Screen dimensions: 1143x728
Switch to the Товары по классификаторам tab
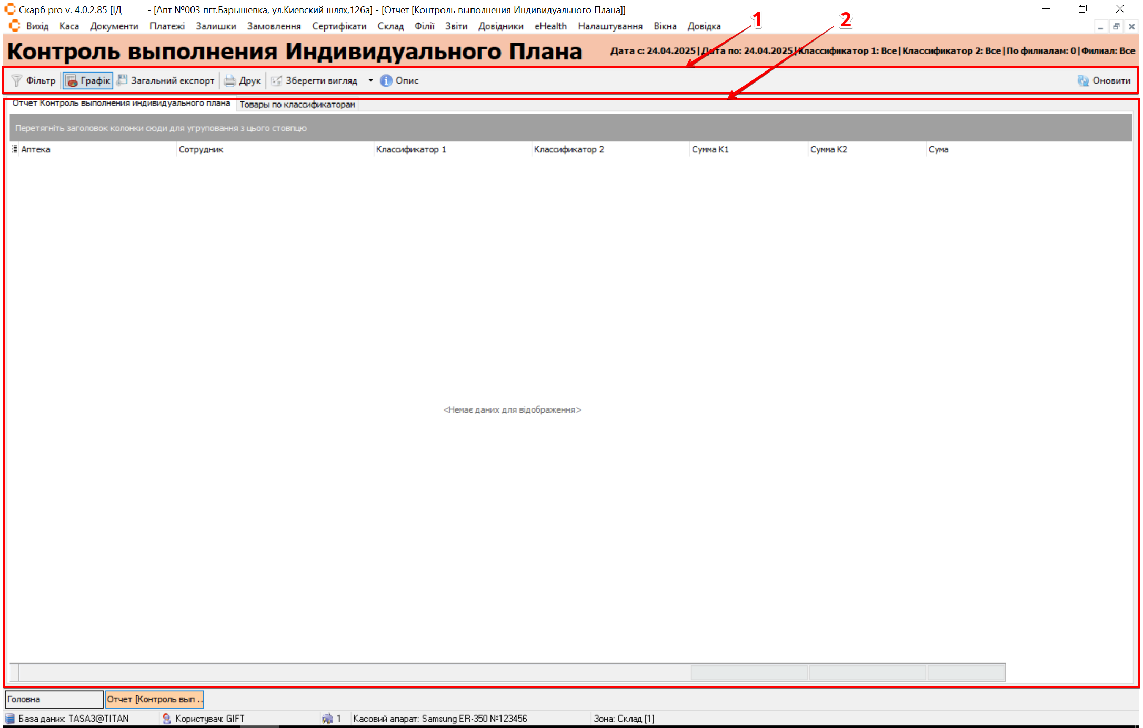tap(297, 105)
